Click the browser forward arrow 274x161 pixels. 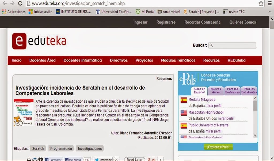point(12,3)
